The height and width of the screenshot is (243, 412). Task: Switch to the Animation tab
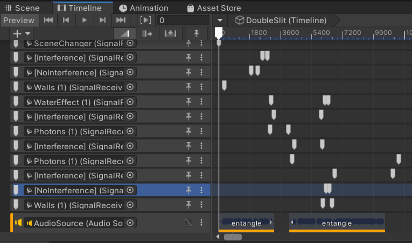pos(144,8)
